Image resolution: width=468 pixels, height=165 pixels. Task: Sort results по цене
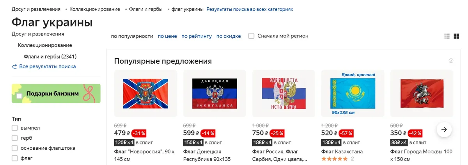(x=167, y=36)
